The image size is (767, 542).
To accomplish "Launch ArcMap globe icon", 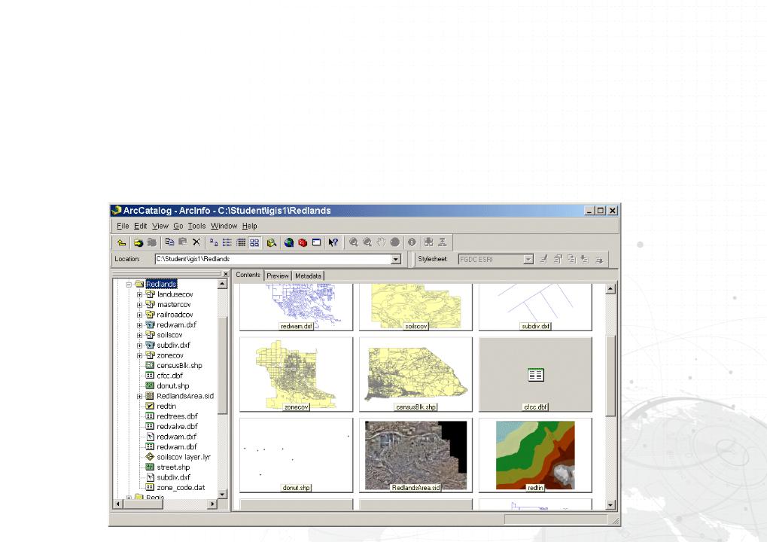I will click(x=289, y=242).
